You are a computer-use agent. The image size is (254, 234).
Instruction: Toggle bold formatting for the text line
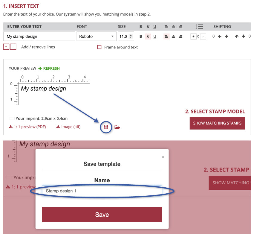point(141,37)
